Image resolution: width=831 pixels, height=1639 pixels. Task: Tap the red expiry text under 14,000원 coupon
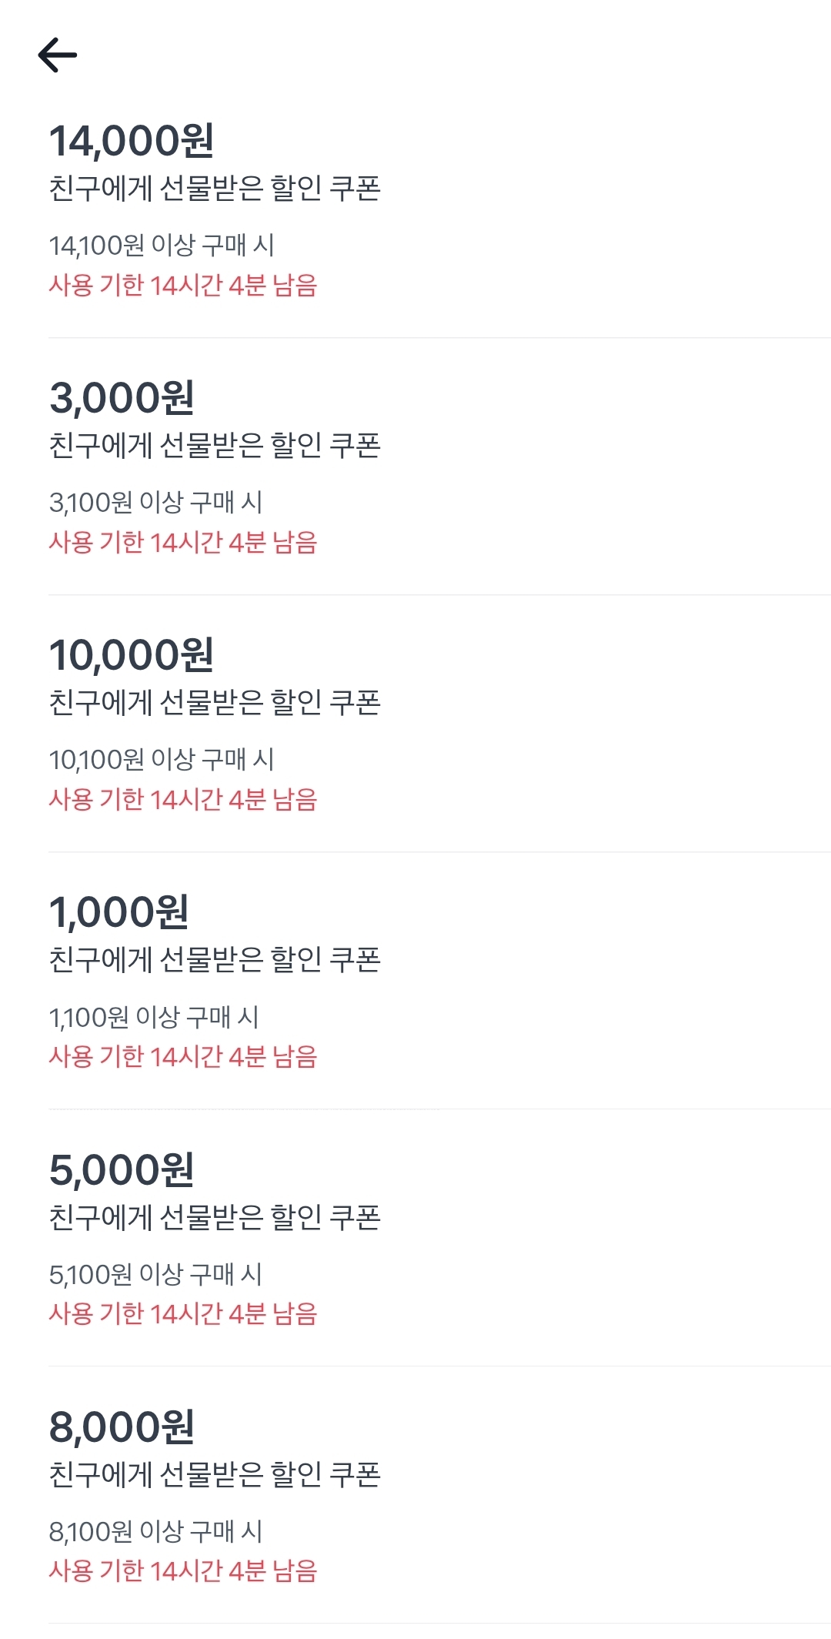[183, 286]
